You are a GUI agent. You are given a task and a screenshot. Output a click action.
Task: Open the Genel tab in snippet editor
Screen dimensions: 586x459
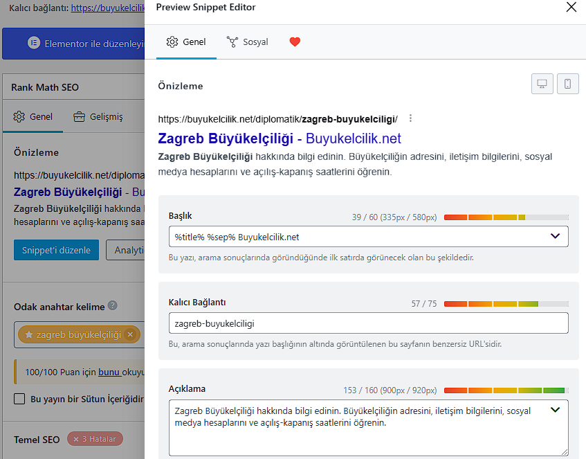coord(186,42)
